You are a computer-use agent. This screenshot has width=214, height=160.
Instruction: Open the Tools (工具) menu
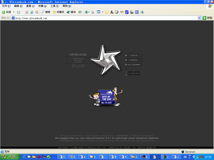55,6
